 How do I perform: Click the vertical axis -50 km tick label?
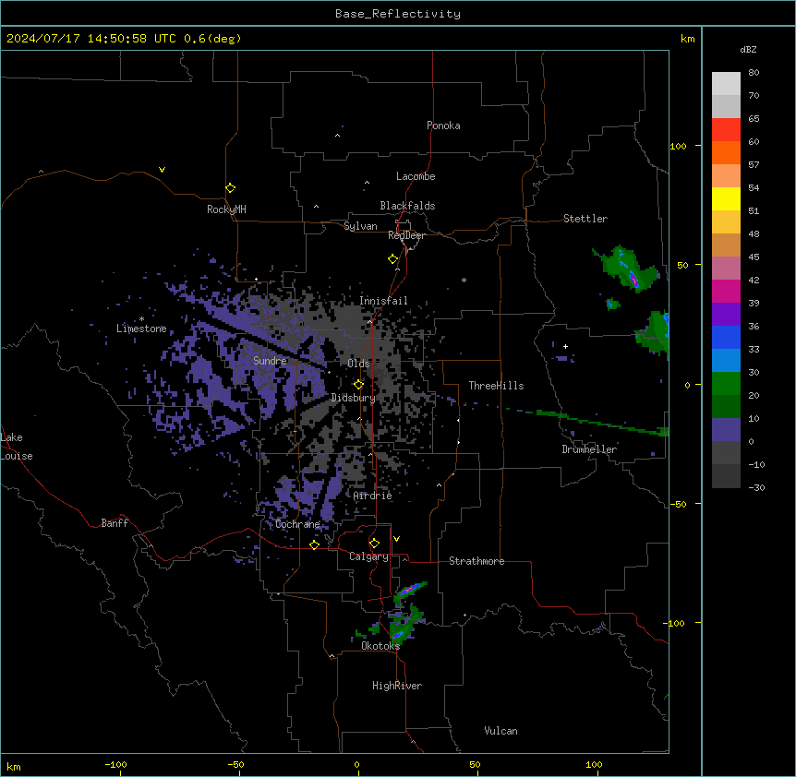(678, 504)
